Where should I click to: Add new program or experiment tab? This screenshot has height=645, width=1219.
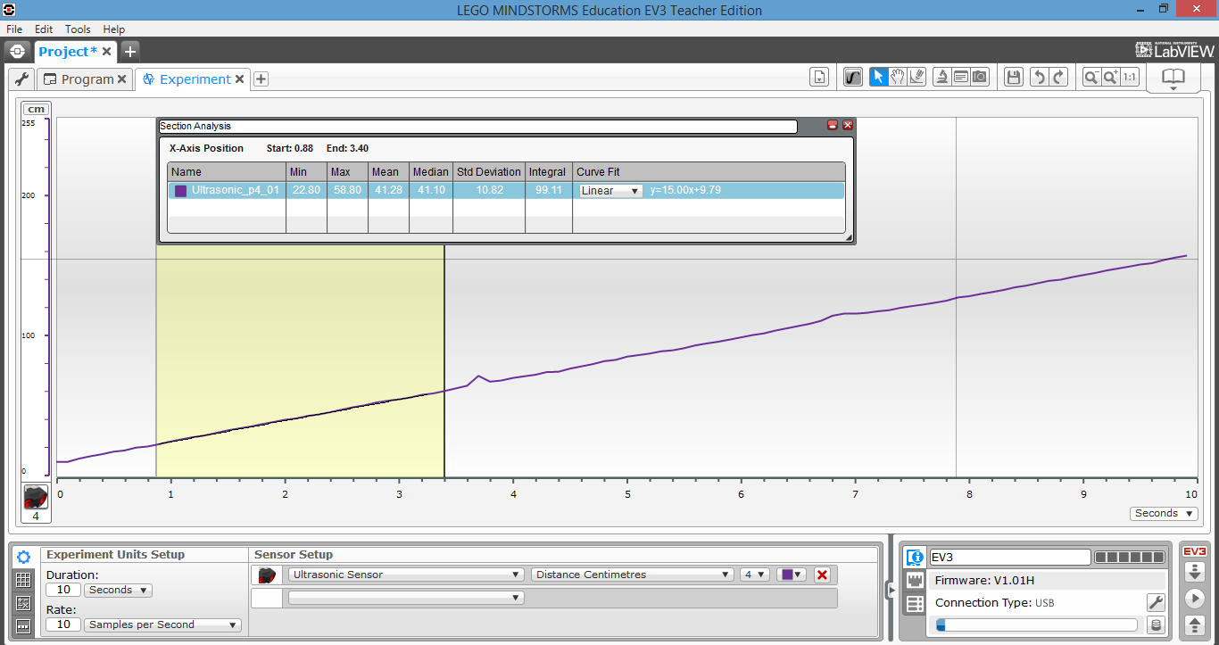pyautogui.click(x=261, y=79)
